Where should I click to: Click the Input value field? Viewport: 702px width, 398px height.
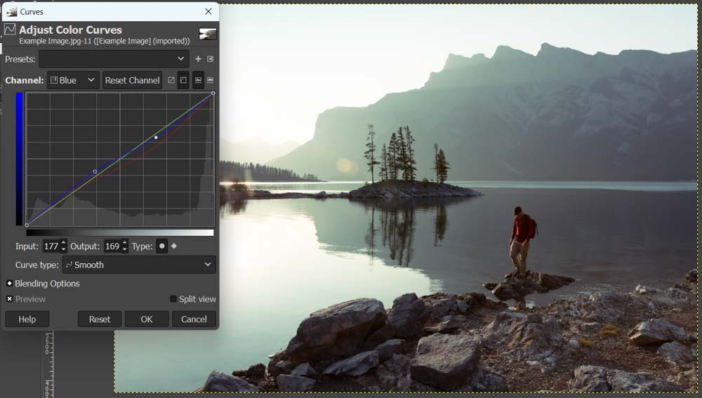coord(51,246)
